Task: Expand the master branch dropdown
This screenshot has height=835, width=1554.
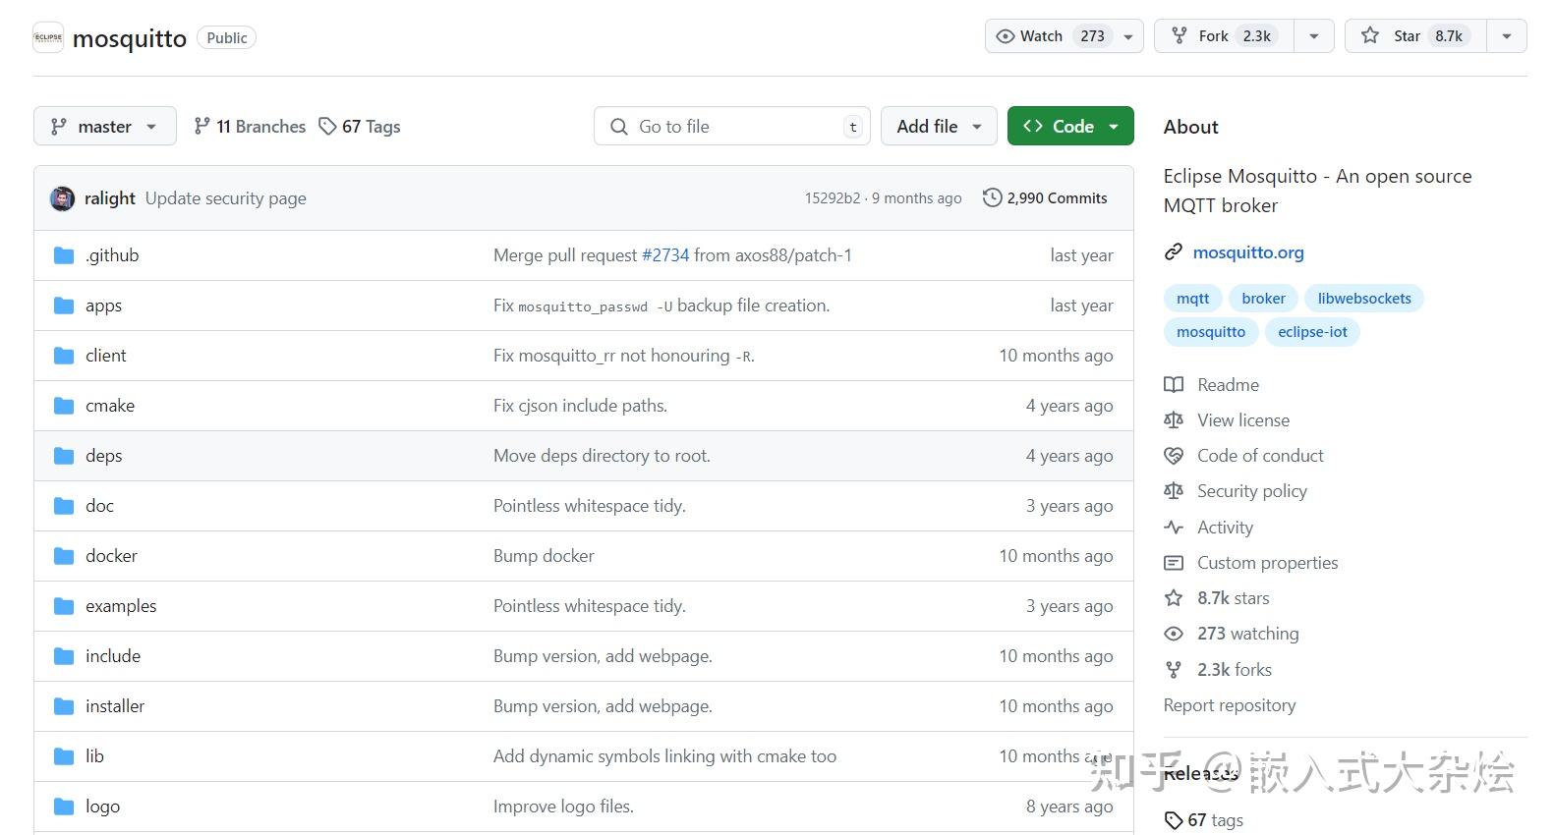Action: tap(105, 126)
